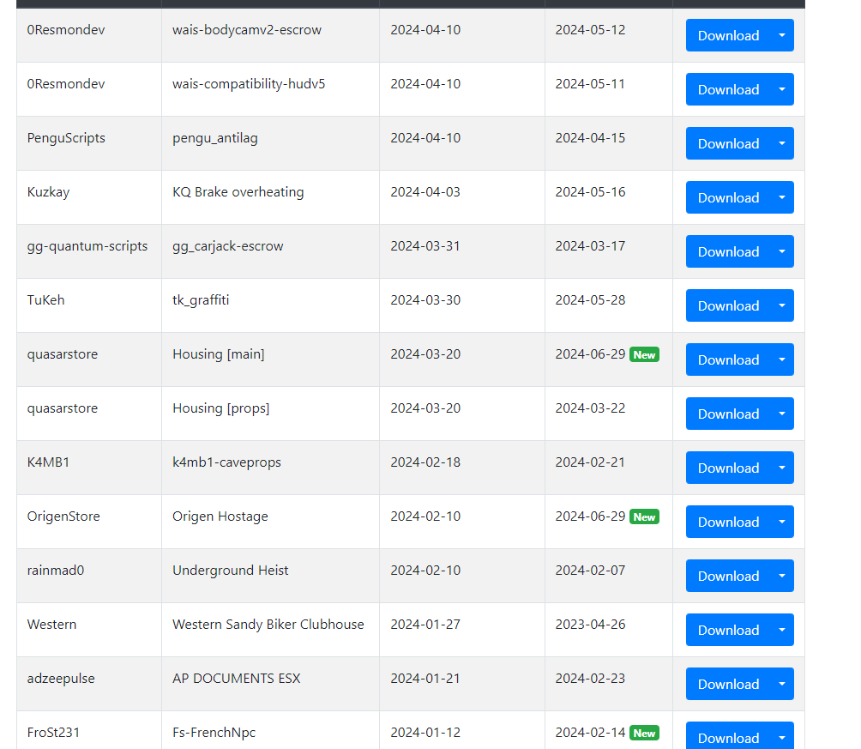
Task: Open download caret for pengu_antilag
Action: click(x=782, y=143)
